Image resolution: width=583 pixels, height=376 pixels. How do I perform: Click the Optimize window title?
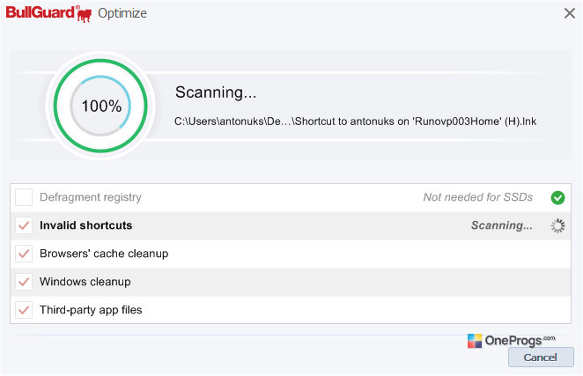pos(122,13)
